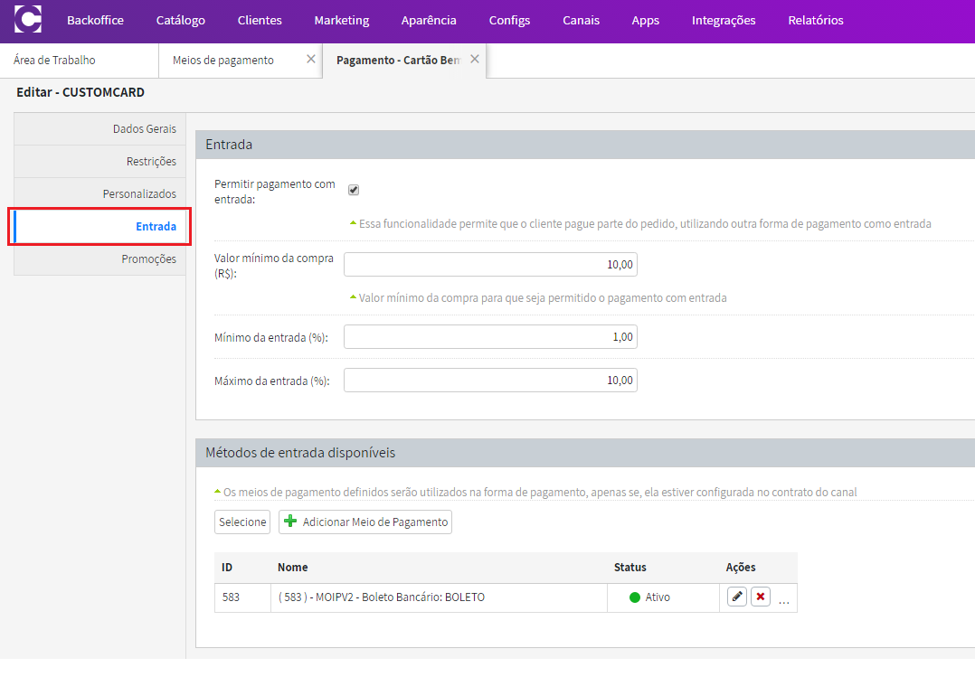Click the C logo in the header
This screenshot has height=677, width=975.
(x=28, y=19)
